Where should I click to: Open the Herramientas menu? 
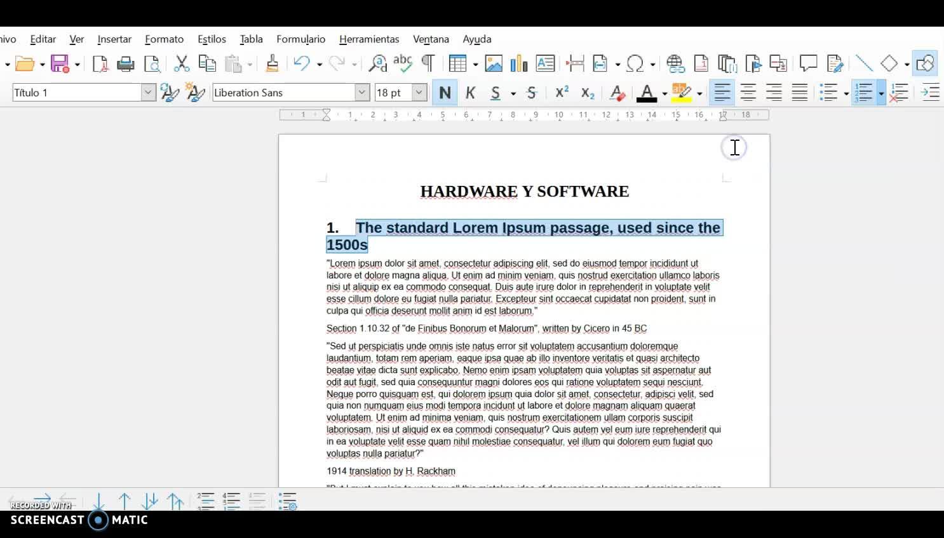[x=369, y=39]
